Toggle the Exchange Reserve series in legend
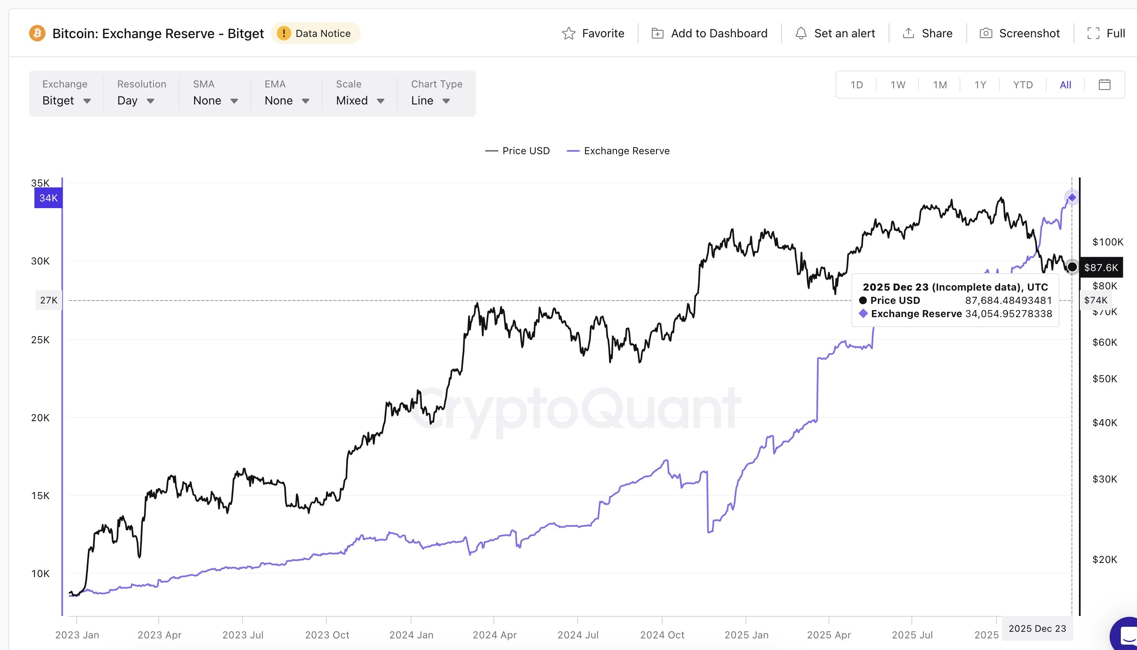Screen dimensions: 1137x650 (x=618, y=150)
